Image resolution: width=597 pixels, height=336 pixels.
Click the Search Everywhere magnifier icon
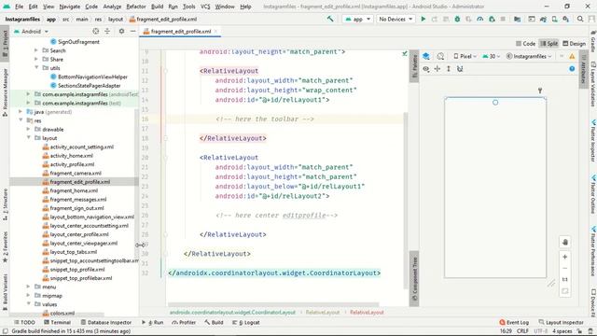tap(580, 19)
